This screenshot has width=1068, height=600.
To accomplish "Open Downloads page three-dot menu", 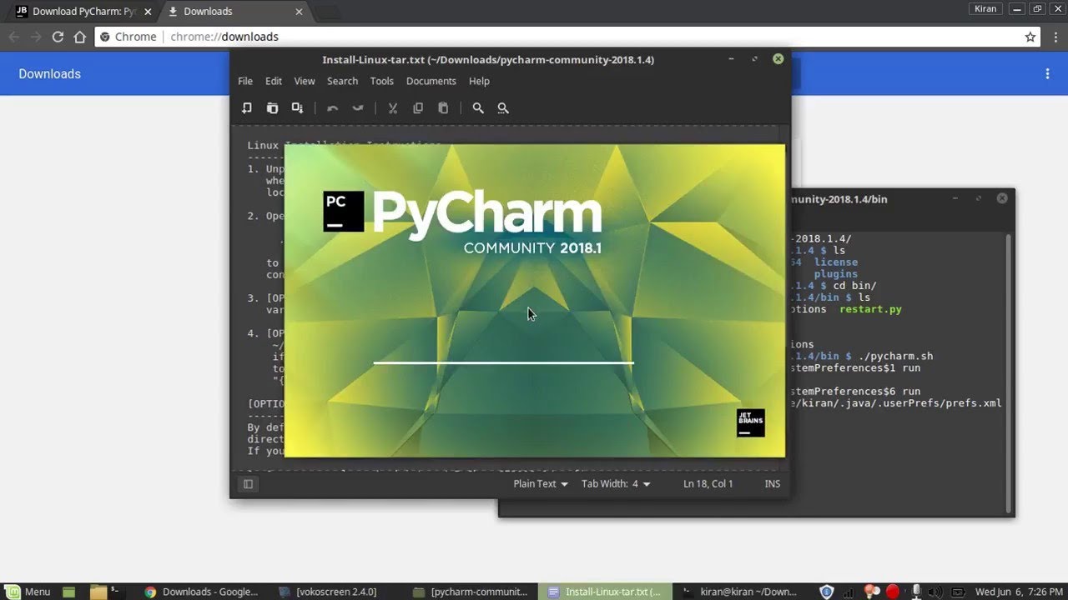I will (x=1047, y=74).
